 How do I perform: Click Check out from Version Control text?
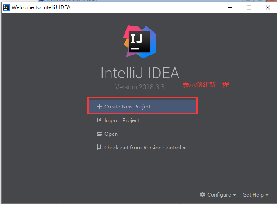[142, 147]
